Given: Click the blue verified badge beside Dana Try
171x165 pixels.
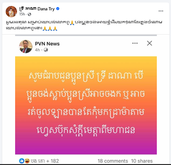Looking at the screenshot, I should (x=58, y=8).
